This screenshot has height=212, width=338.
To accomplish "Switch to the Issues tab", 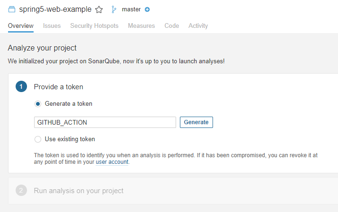I will pos(52,26).
